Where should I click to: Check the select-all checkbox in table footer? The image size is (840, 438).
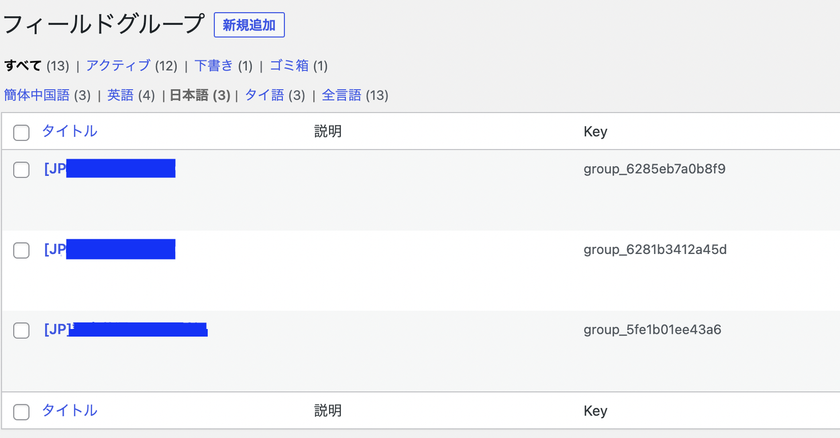(x=22, y=412)
